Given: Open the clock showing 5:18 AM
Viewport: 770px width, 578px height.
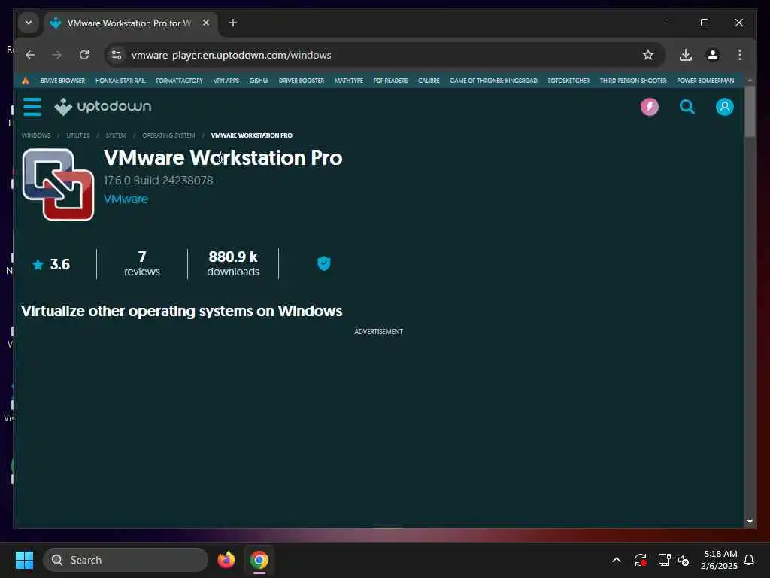Looking at the screenshot, I should click(720, 560).
